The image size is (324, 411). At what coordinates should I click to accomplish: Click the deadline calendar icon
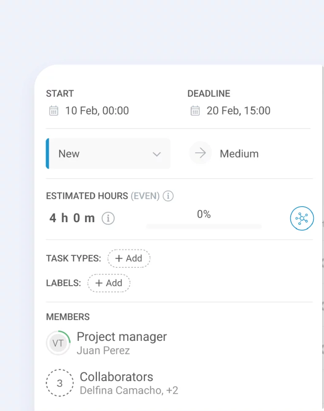[x=195, y=111]
